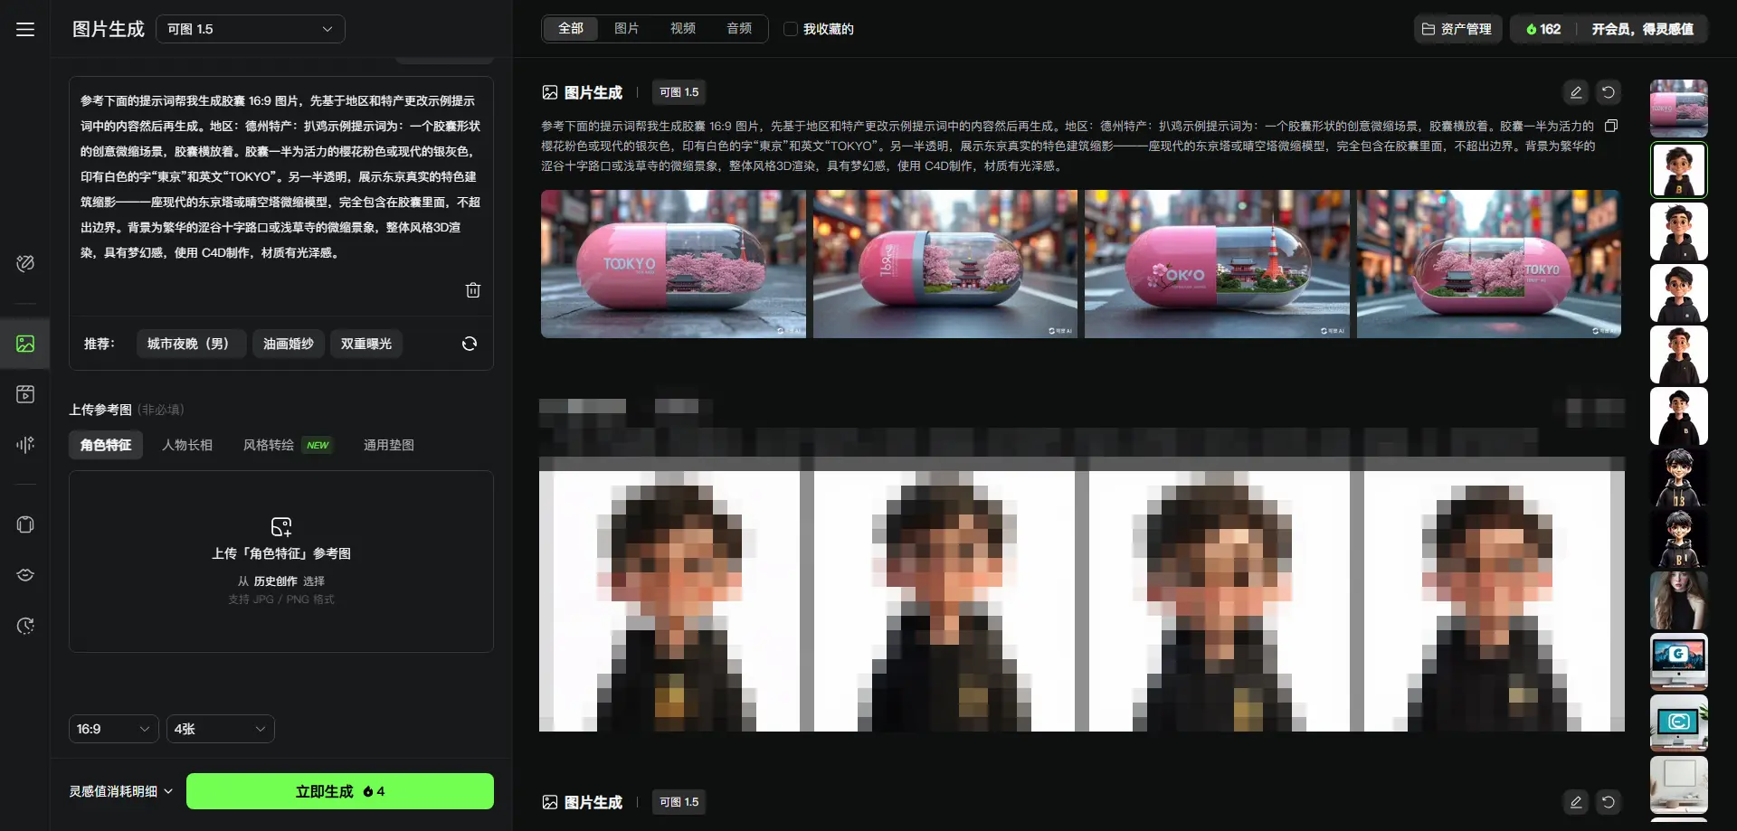Select the 风格转绘 reference tab
Image resolution: width=1737 pixels, height=831 pixels.
pos(269,445)
